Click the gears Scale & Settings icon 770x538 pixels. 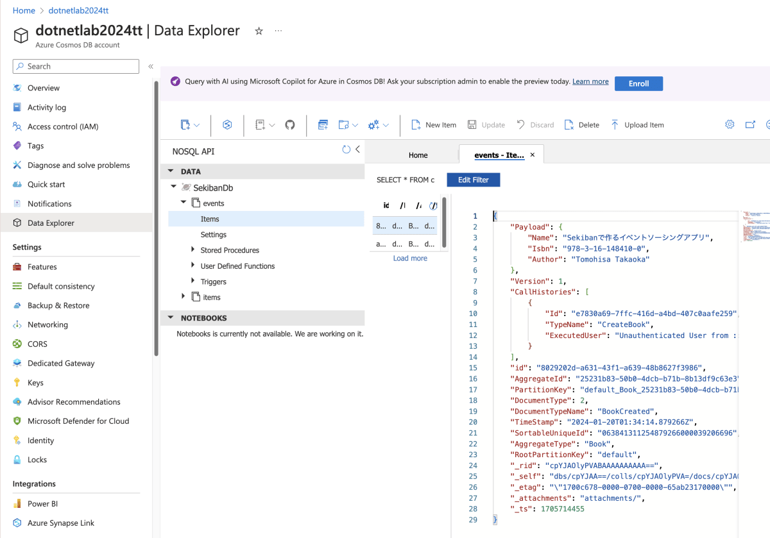(373, 125)
